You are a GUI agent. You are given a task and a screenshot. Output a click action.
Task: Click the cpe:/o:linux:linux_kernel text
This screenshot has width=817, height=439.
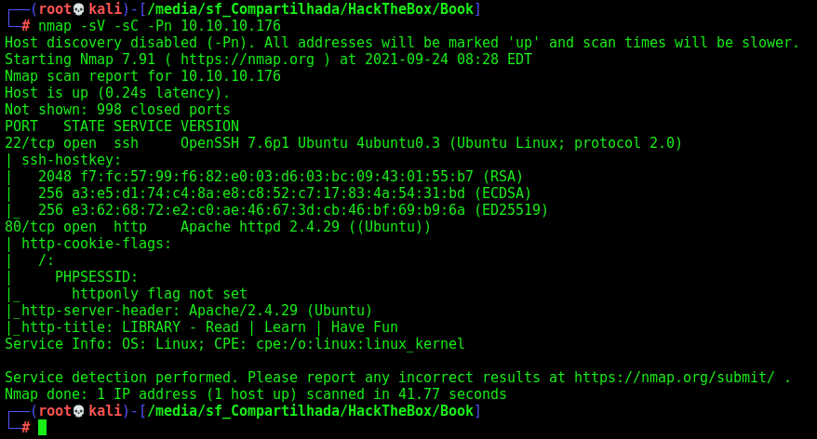(360, 344)
